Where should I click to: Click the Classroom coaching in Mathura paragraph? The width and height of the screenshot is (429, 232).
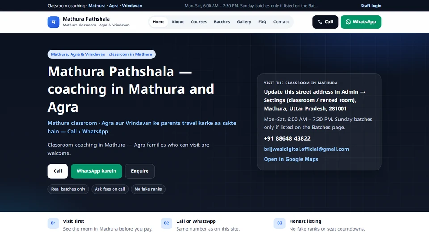click(x=128, y=149)
